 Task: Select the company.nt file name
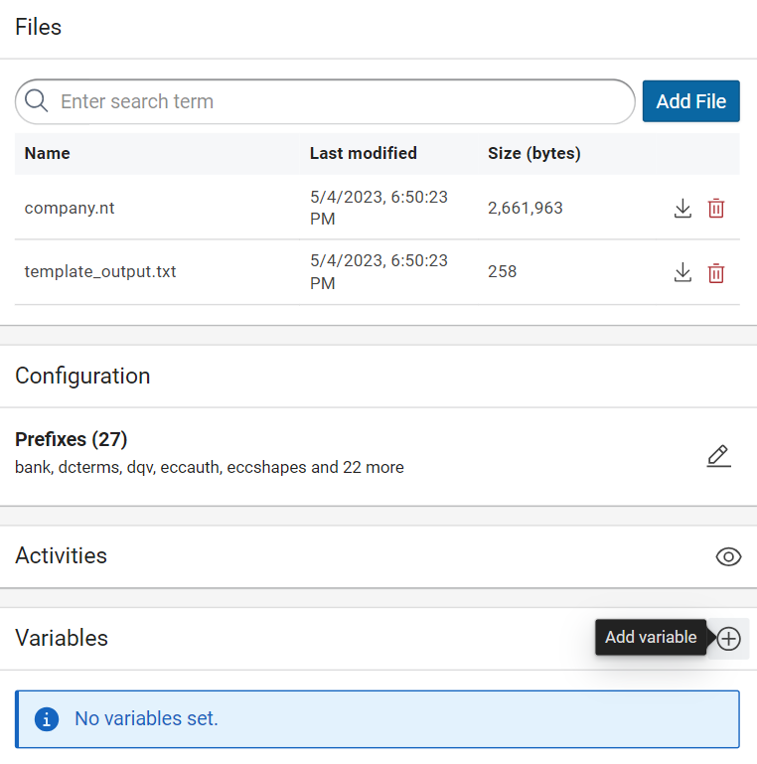pyautogui.click(x=63, y=208)
